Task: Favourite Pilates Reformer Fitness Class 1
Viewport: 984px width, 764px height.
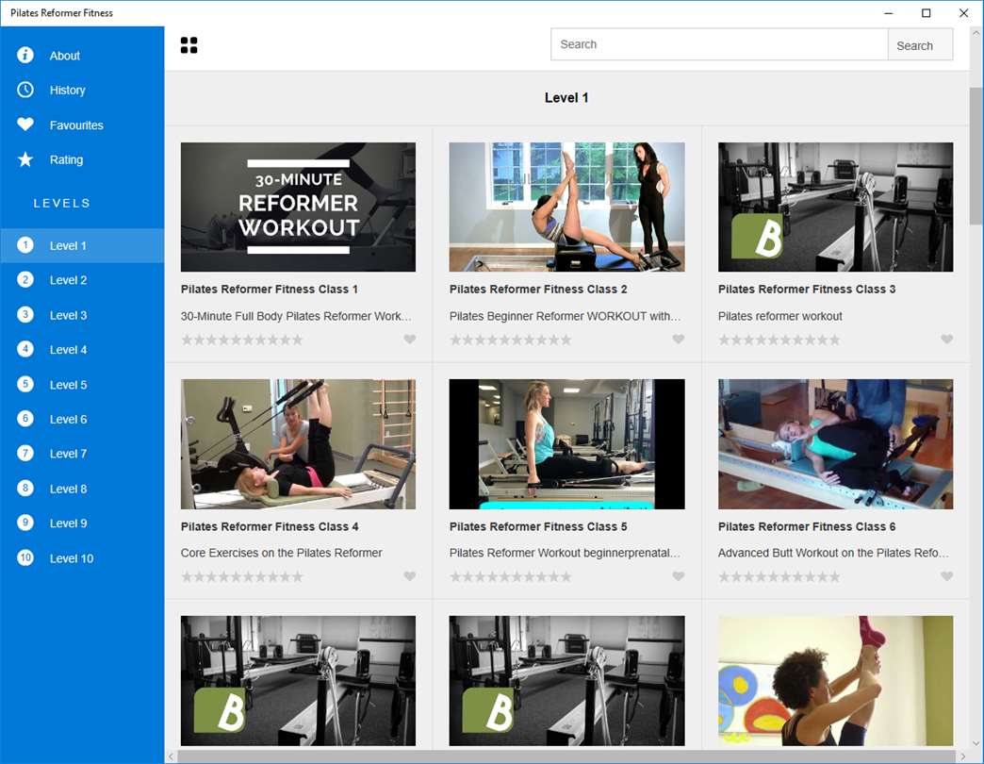Action: (x=410, y=339)
